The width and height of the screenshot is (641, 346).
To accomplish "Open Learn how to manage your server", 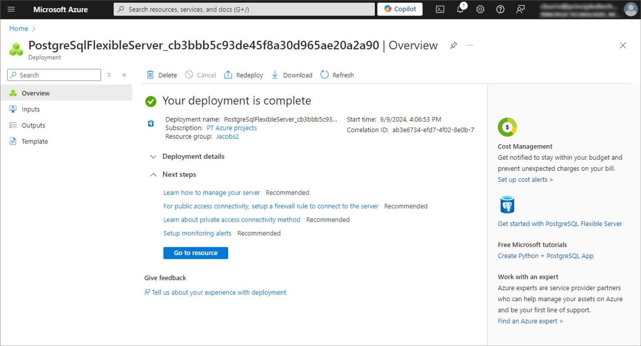I will point(212,193).
